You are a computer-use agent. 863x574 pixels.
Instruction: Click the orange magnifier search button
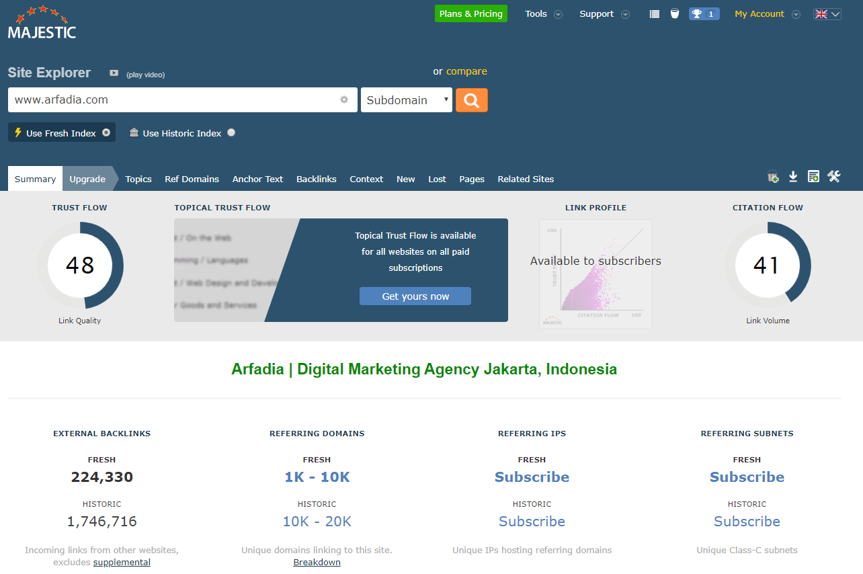click(x=472, y=100)
